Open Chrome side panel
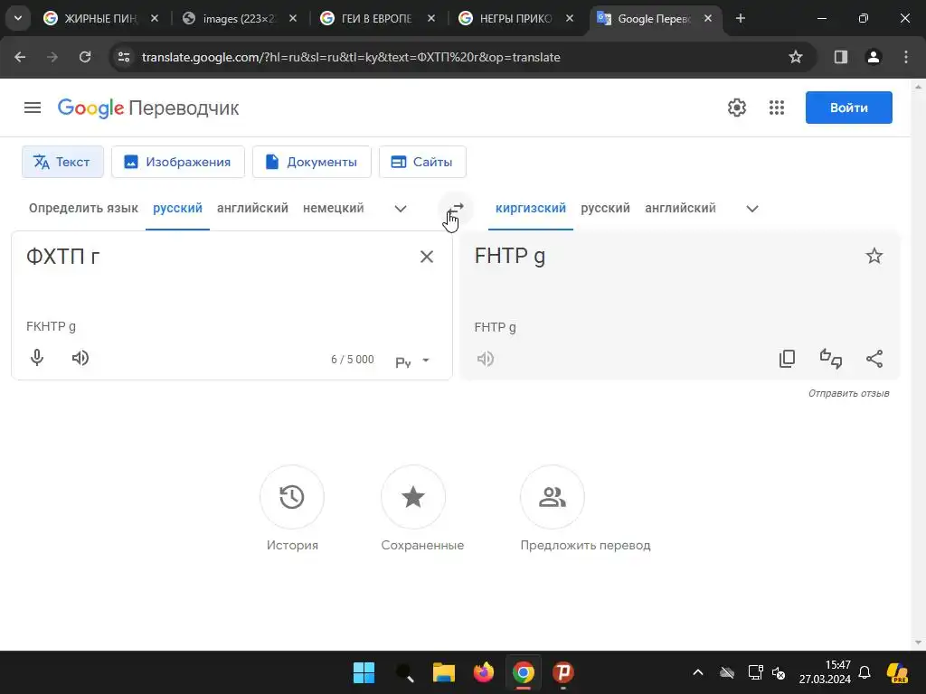Screen dimensions: 926x694 click(x=841, y=57)
